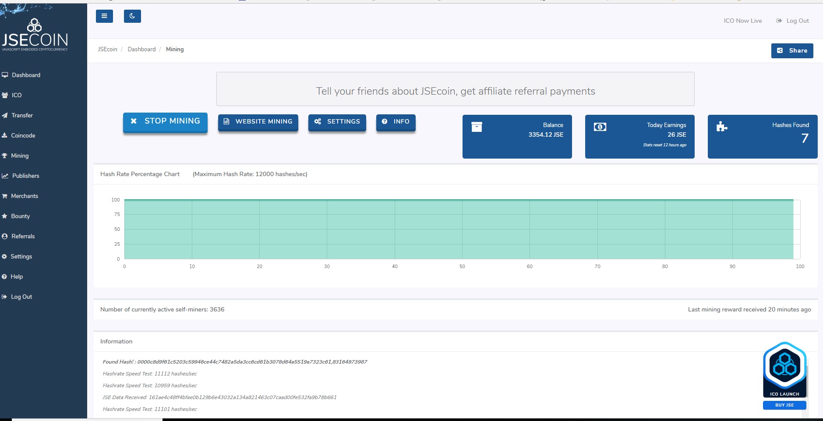Click Log Out in the top header
823x421 pixels.
(x=798, y=21)
